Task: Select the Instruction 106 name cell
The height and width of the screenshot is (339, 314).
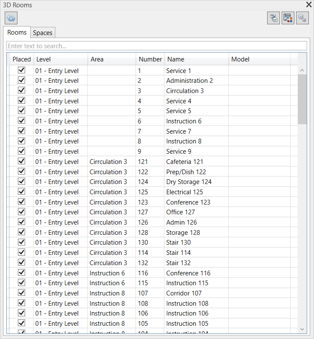Action: (196, 313)
